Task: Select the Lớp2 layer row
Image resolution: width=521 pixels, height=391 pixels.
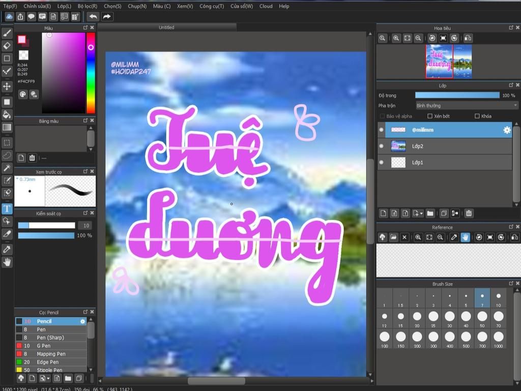Action: 445,146
